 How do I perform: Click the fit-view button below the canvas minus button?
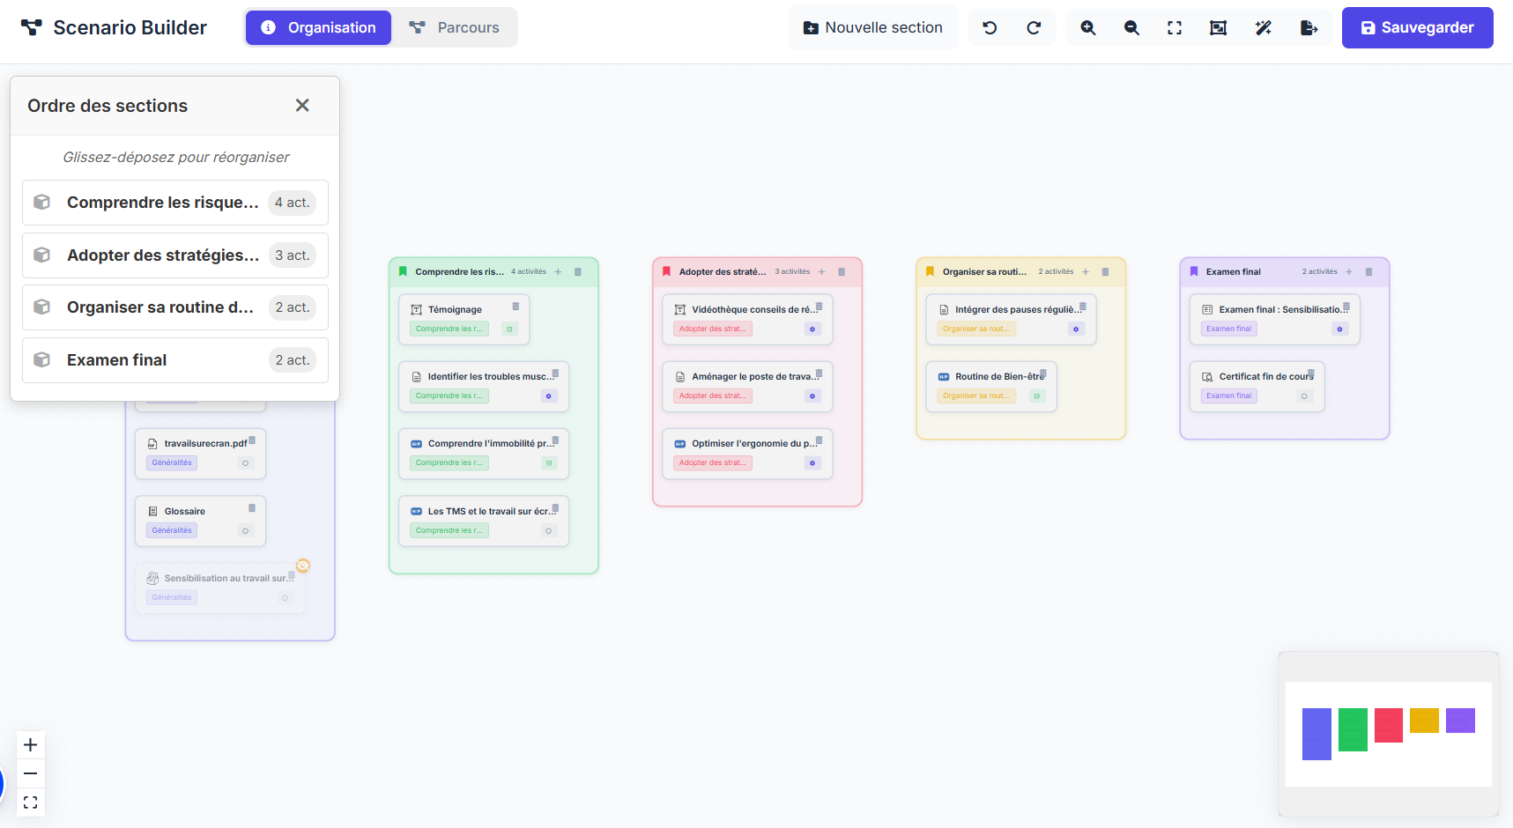pos(30,802)
